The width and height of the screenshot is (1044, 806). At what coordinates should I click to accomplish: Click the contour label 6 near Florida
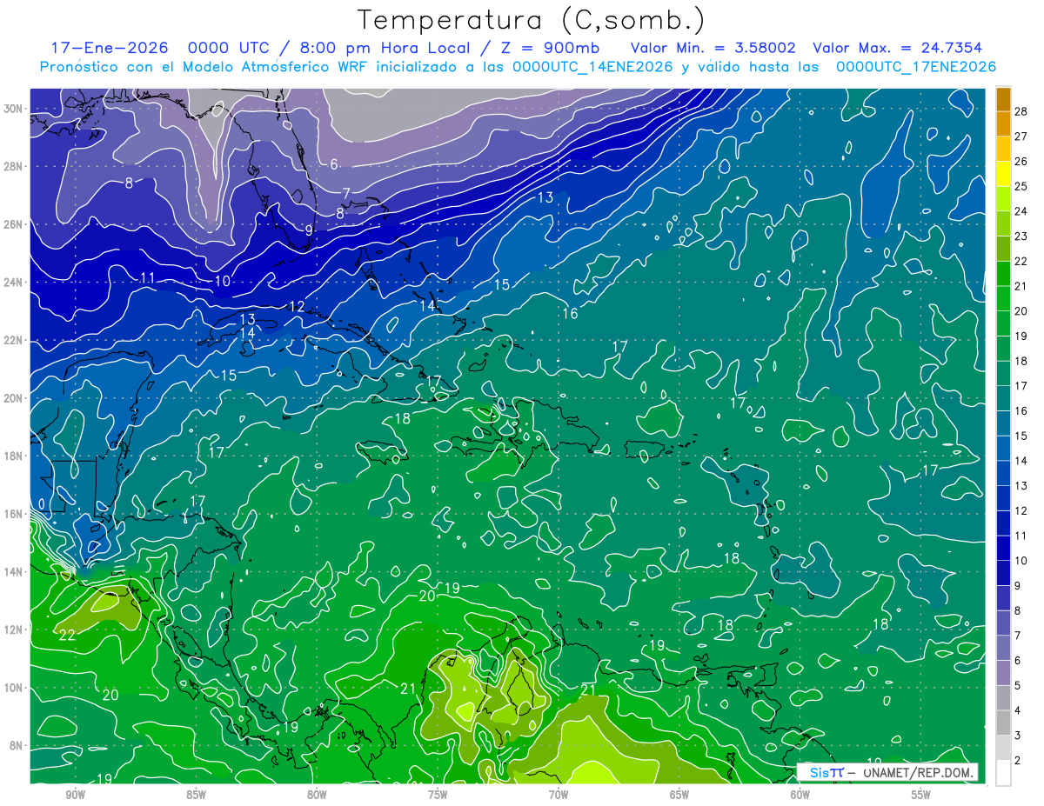(x=333, y=164)
